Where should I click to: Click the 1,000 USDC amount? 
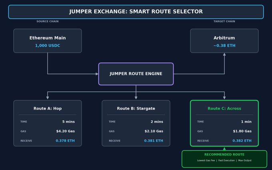click(48, 46)
